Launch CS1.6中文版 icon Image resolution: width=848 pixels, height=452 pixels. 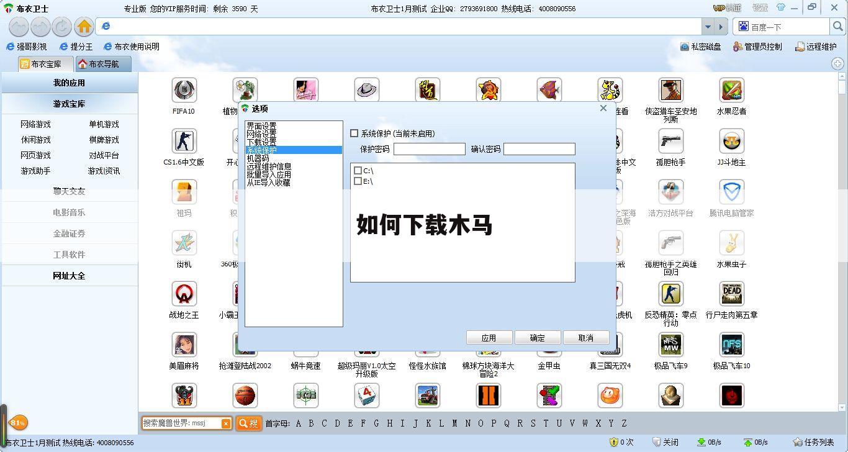point(184,142)
